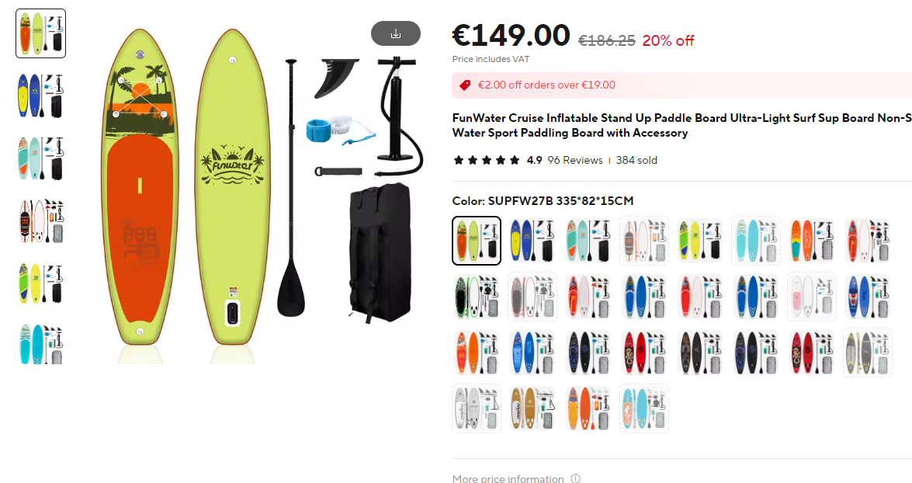Choose the selected green-orange SUPFW27B color option
The image size is (912, 483).
pyautogui.click(x=477, y=241)
